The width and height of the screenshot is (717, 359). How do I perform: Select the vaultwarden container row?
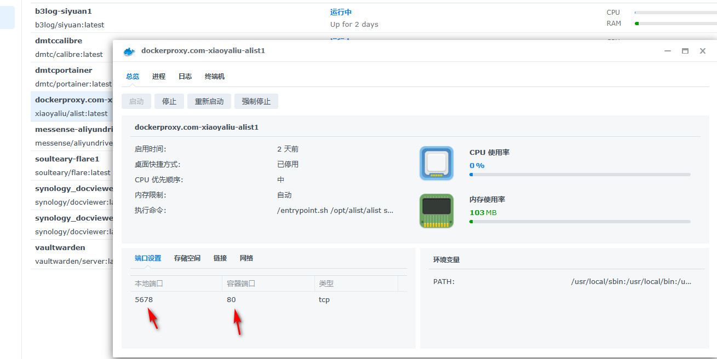pyautogui.click(x=72, y=254)
